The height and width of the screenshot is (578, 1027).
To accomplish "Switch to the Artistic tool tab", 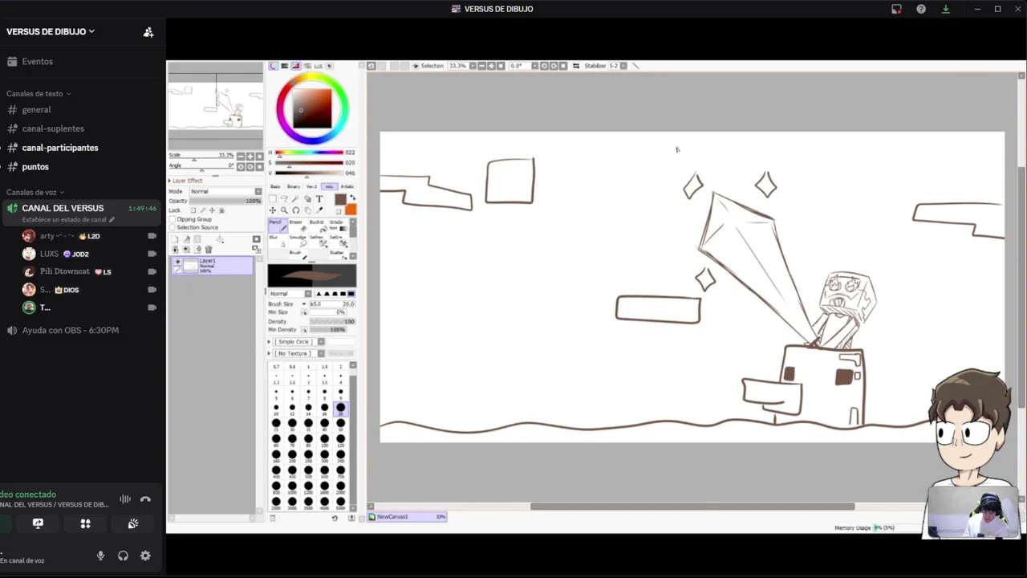I will (347, 186).
